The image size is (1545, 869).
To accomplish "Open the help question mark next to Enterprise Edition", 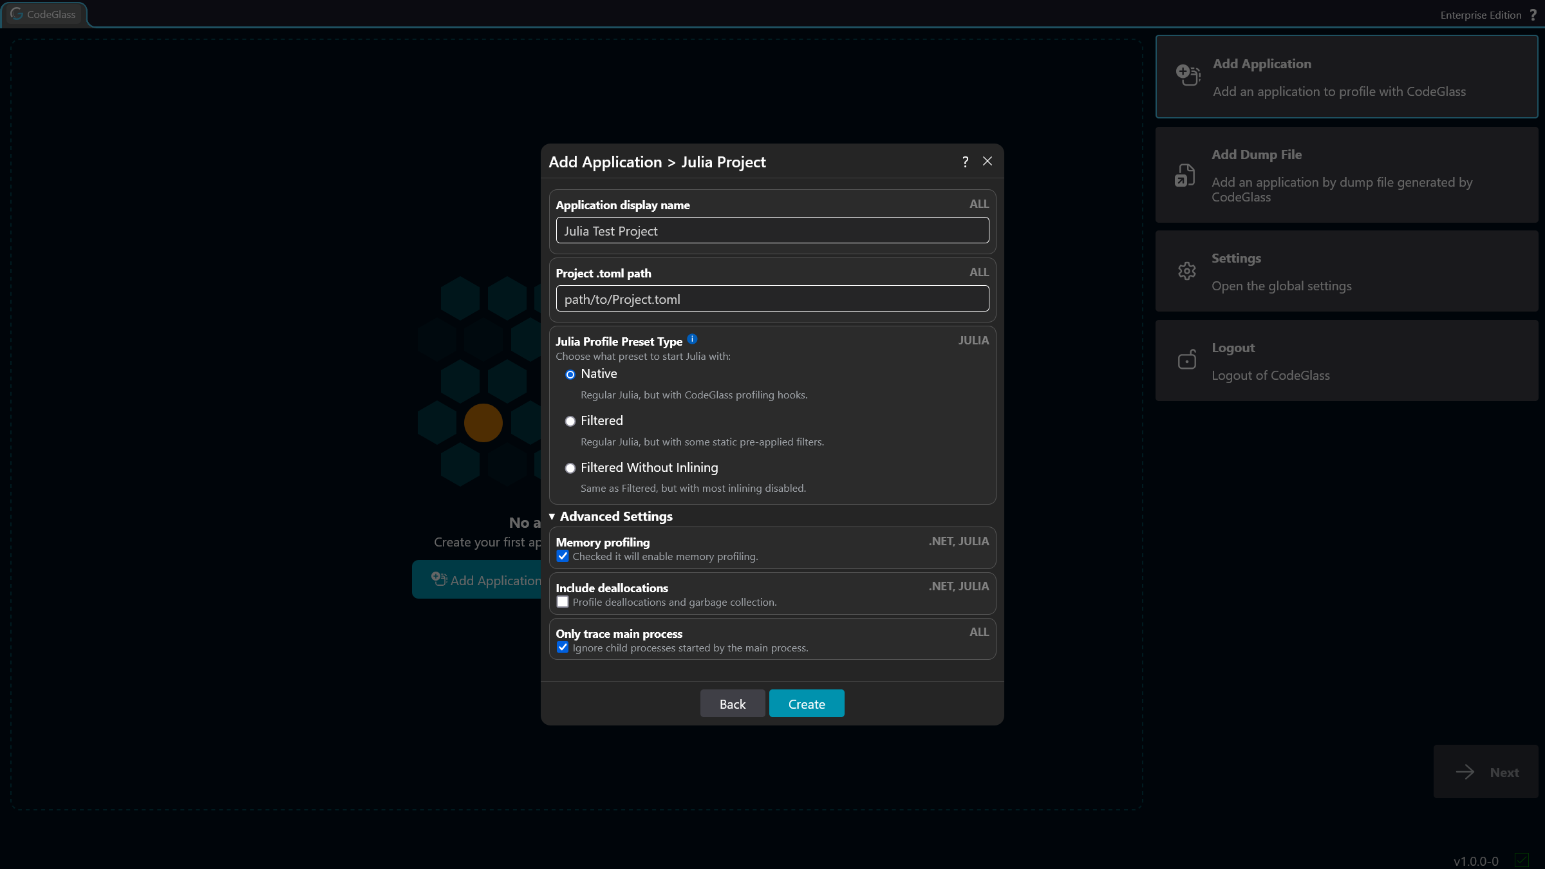I will (x=1533, y=14).
